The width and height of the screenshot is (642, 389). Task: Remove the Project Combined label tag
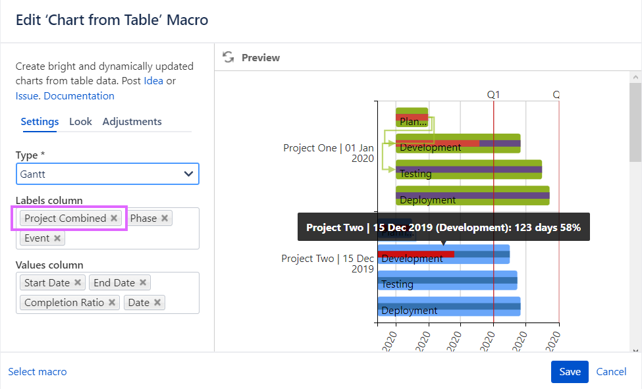pyautogui.click(x=114, y=218)
